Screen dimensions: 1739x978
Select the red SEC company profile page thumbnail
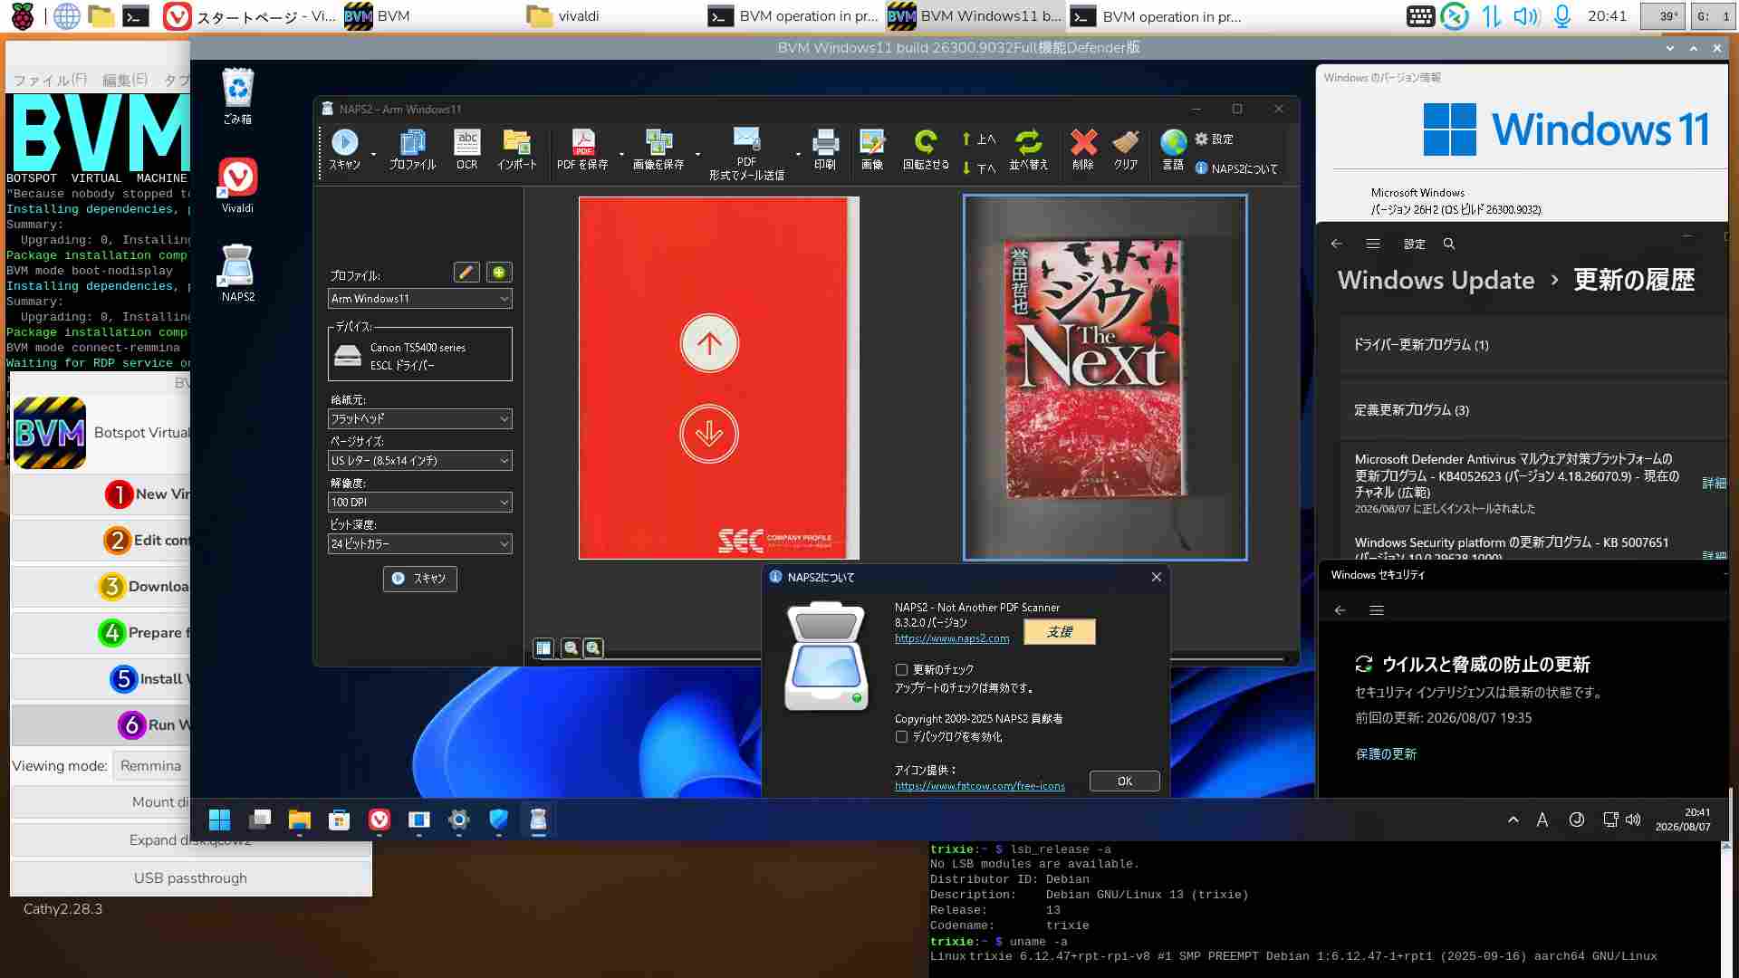(x=719, y=379)
